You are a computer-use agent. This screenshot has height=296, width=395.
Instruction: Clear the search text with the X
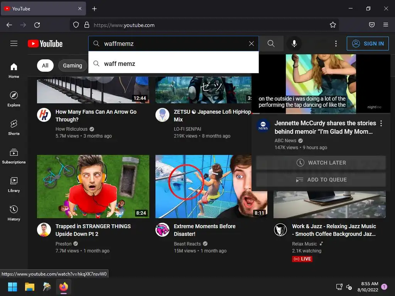251,44
